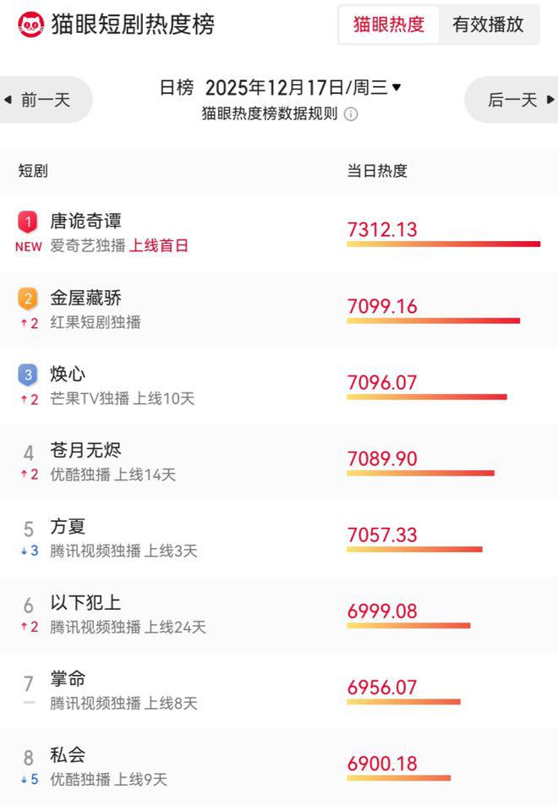Viewport: 558px width, 806px height.
Task: Open the date picker dropdown arrow
Action: 397,87
